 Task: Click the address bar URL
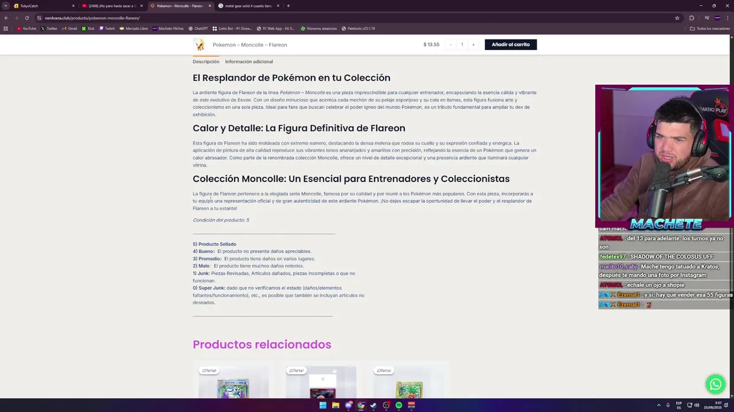pos(92,18)
